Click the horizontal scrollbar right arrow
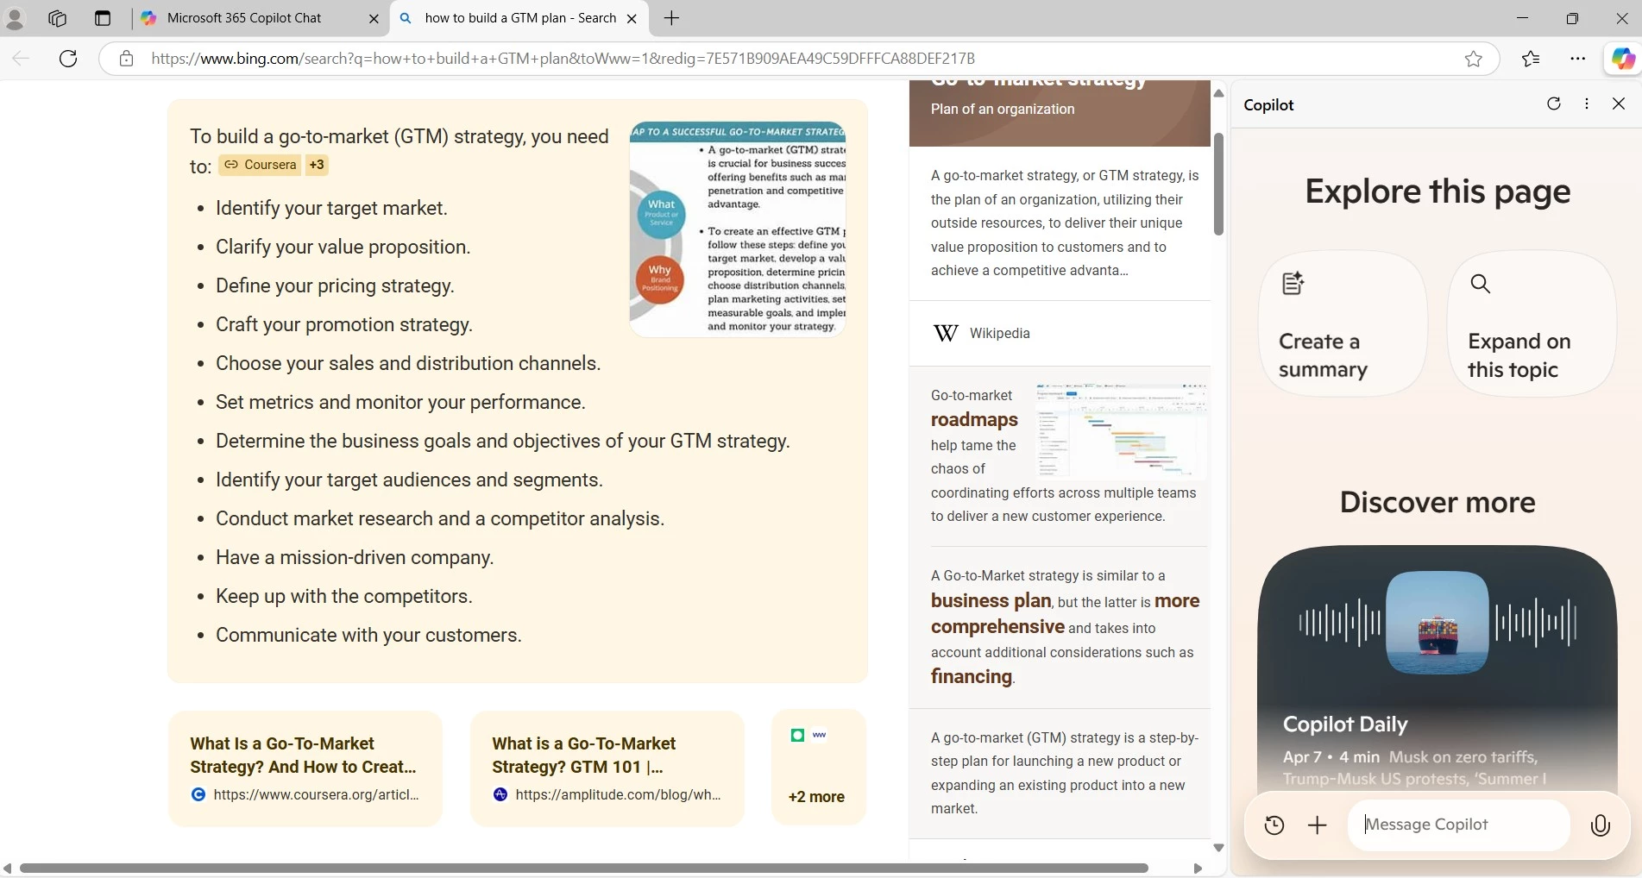Screen dimensions: 1642x878 pyautogui.click(x=1198, y=869)
